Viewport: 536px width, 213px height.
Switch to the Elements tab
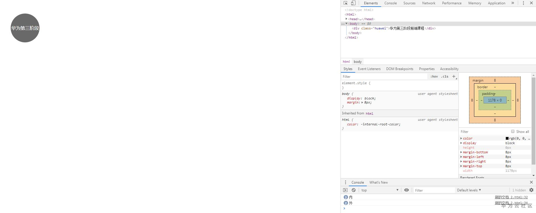[x=371, y=3]
